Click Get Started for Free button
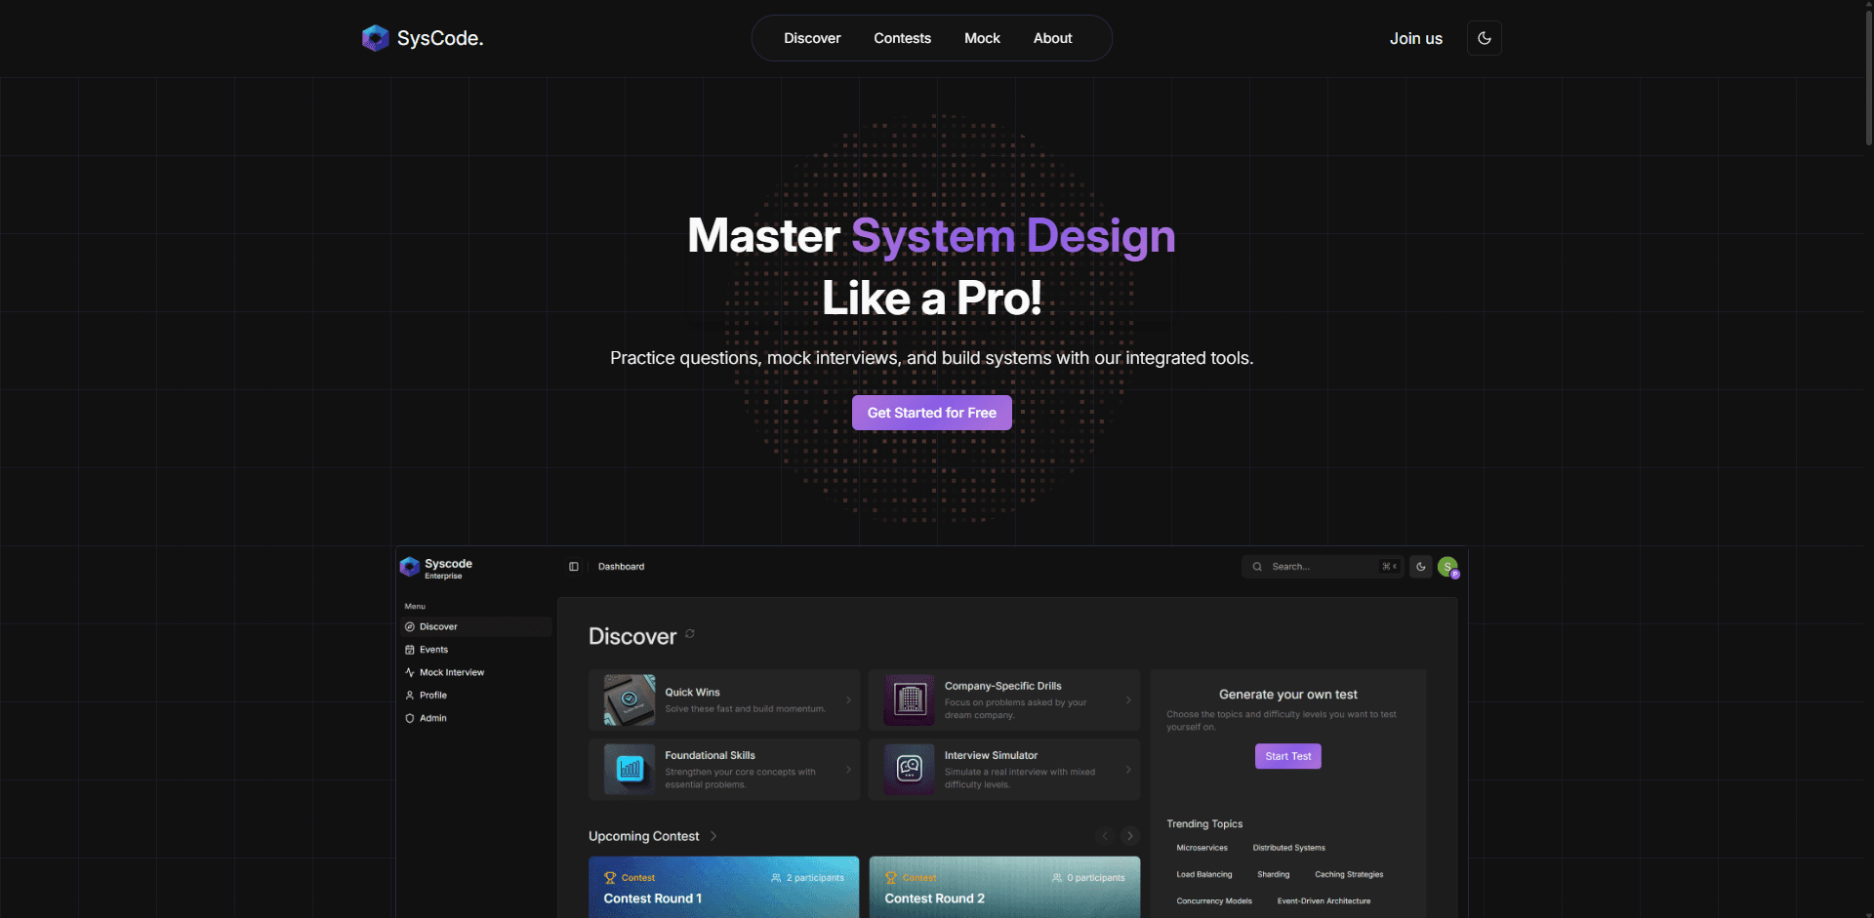This screenshot has height=918, width=1874. click(932, 413)
